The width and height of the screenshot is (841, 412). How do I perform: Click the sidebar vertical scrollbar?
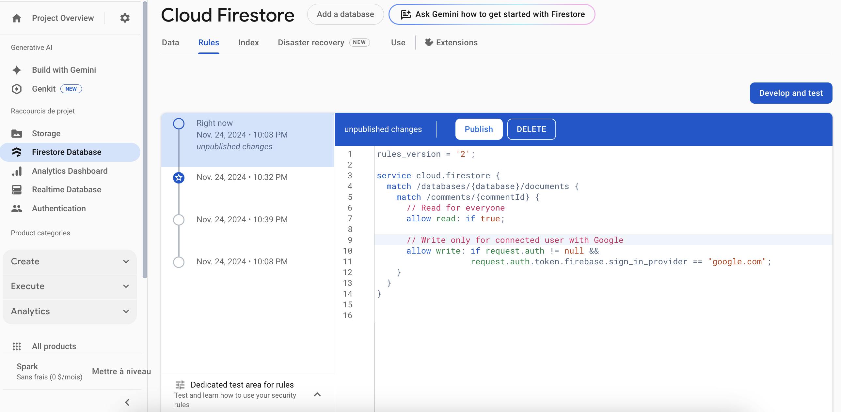tap(145, 140)
